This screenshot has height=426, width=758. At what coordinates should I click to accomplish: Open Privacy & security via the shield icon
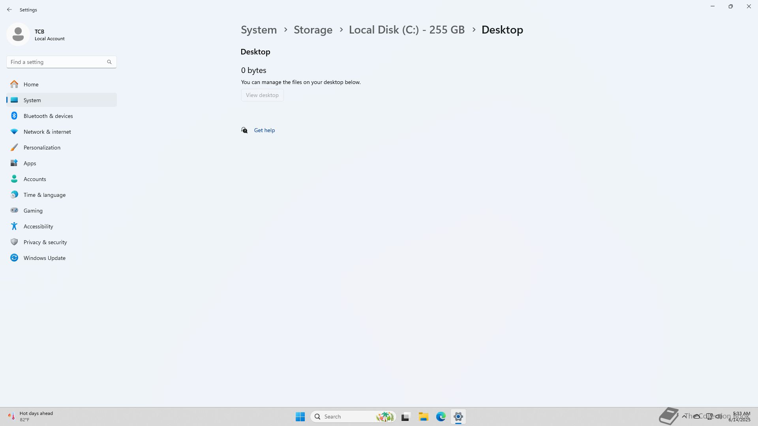click(14, 242)
